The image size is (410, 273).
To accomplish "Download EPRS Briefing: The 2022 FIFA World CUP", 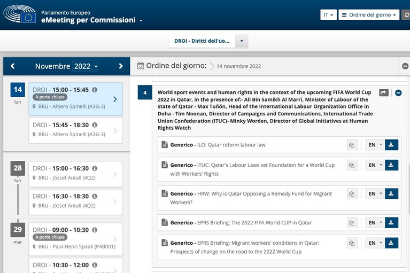I will tap(391, 223).
